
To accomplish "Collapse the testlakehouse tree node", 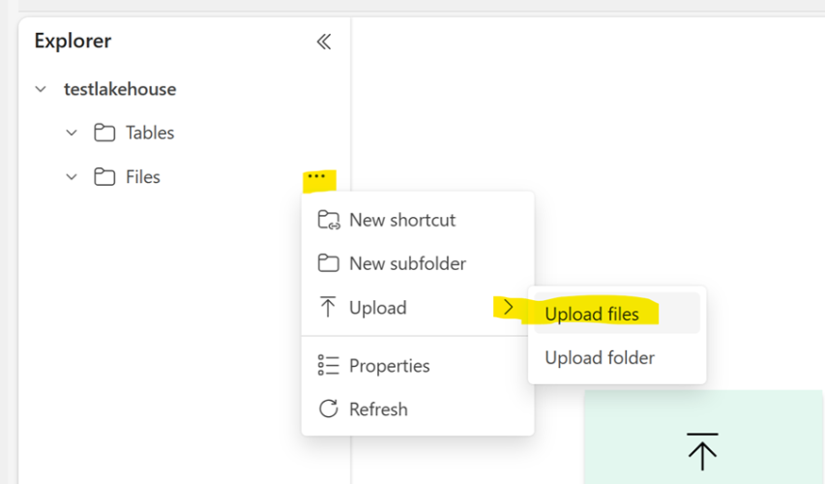I will tap(41, 89).
